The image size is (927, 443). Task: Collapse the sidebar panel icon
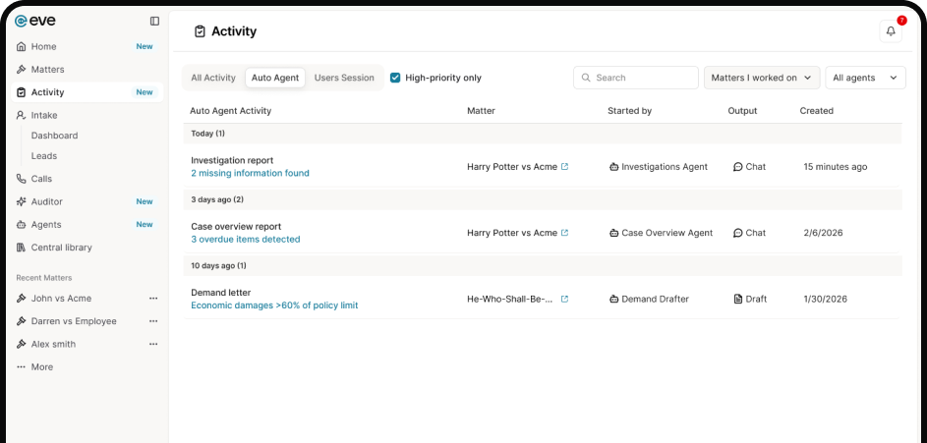[x=154, y=21]
